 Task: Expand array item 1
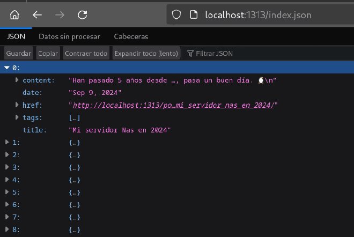point(7,142)
